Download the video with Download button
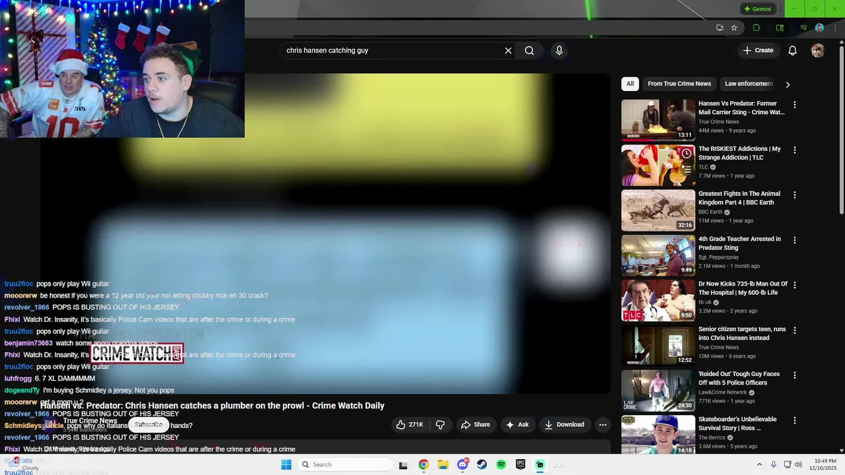Screen dimensions: 845x475 [564, 425]
